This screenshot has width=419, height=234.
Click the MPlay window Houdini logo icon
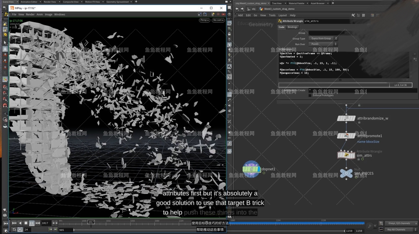click(12, 8)
